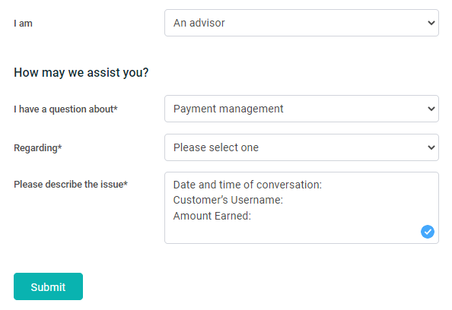Click the chevron arrow of 'Please select one'
This screenshot has width=452, height=310.
pos(431,147)
